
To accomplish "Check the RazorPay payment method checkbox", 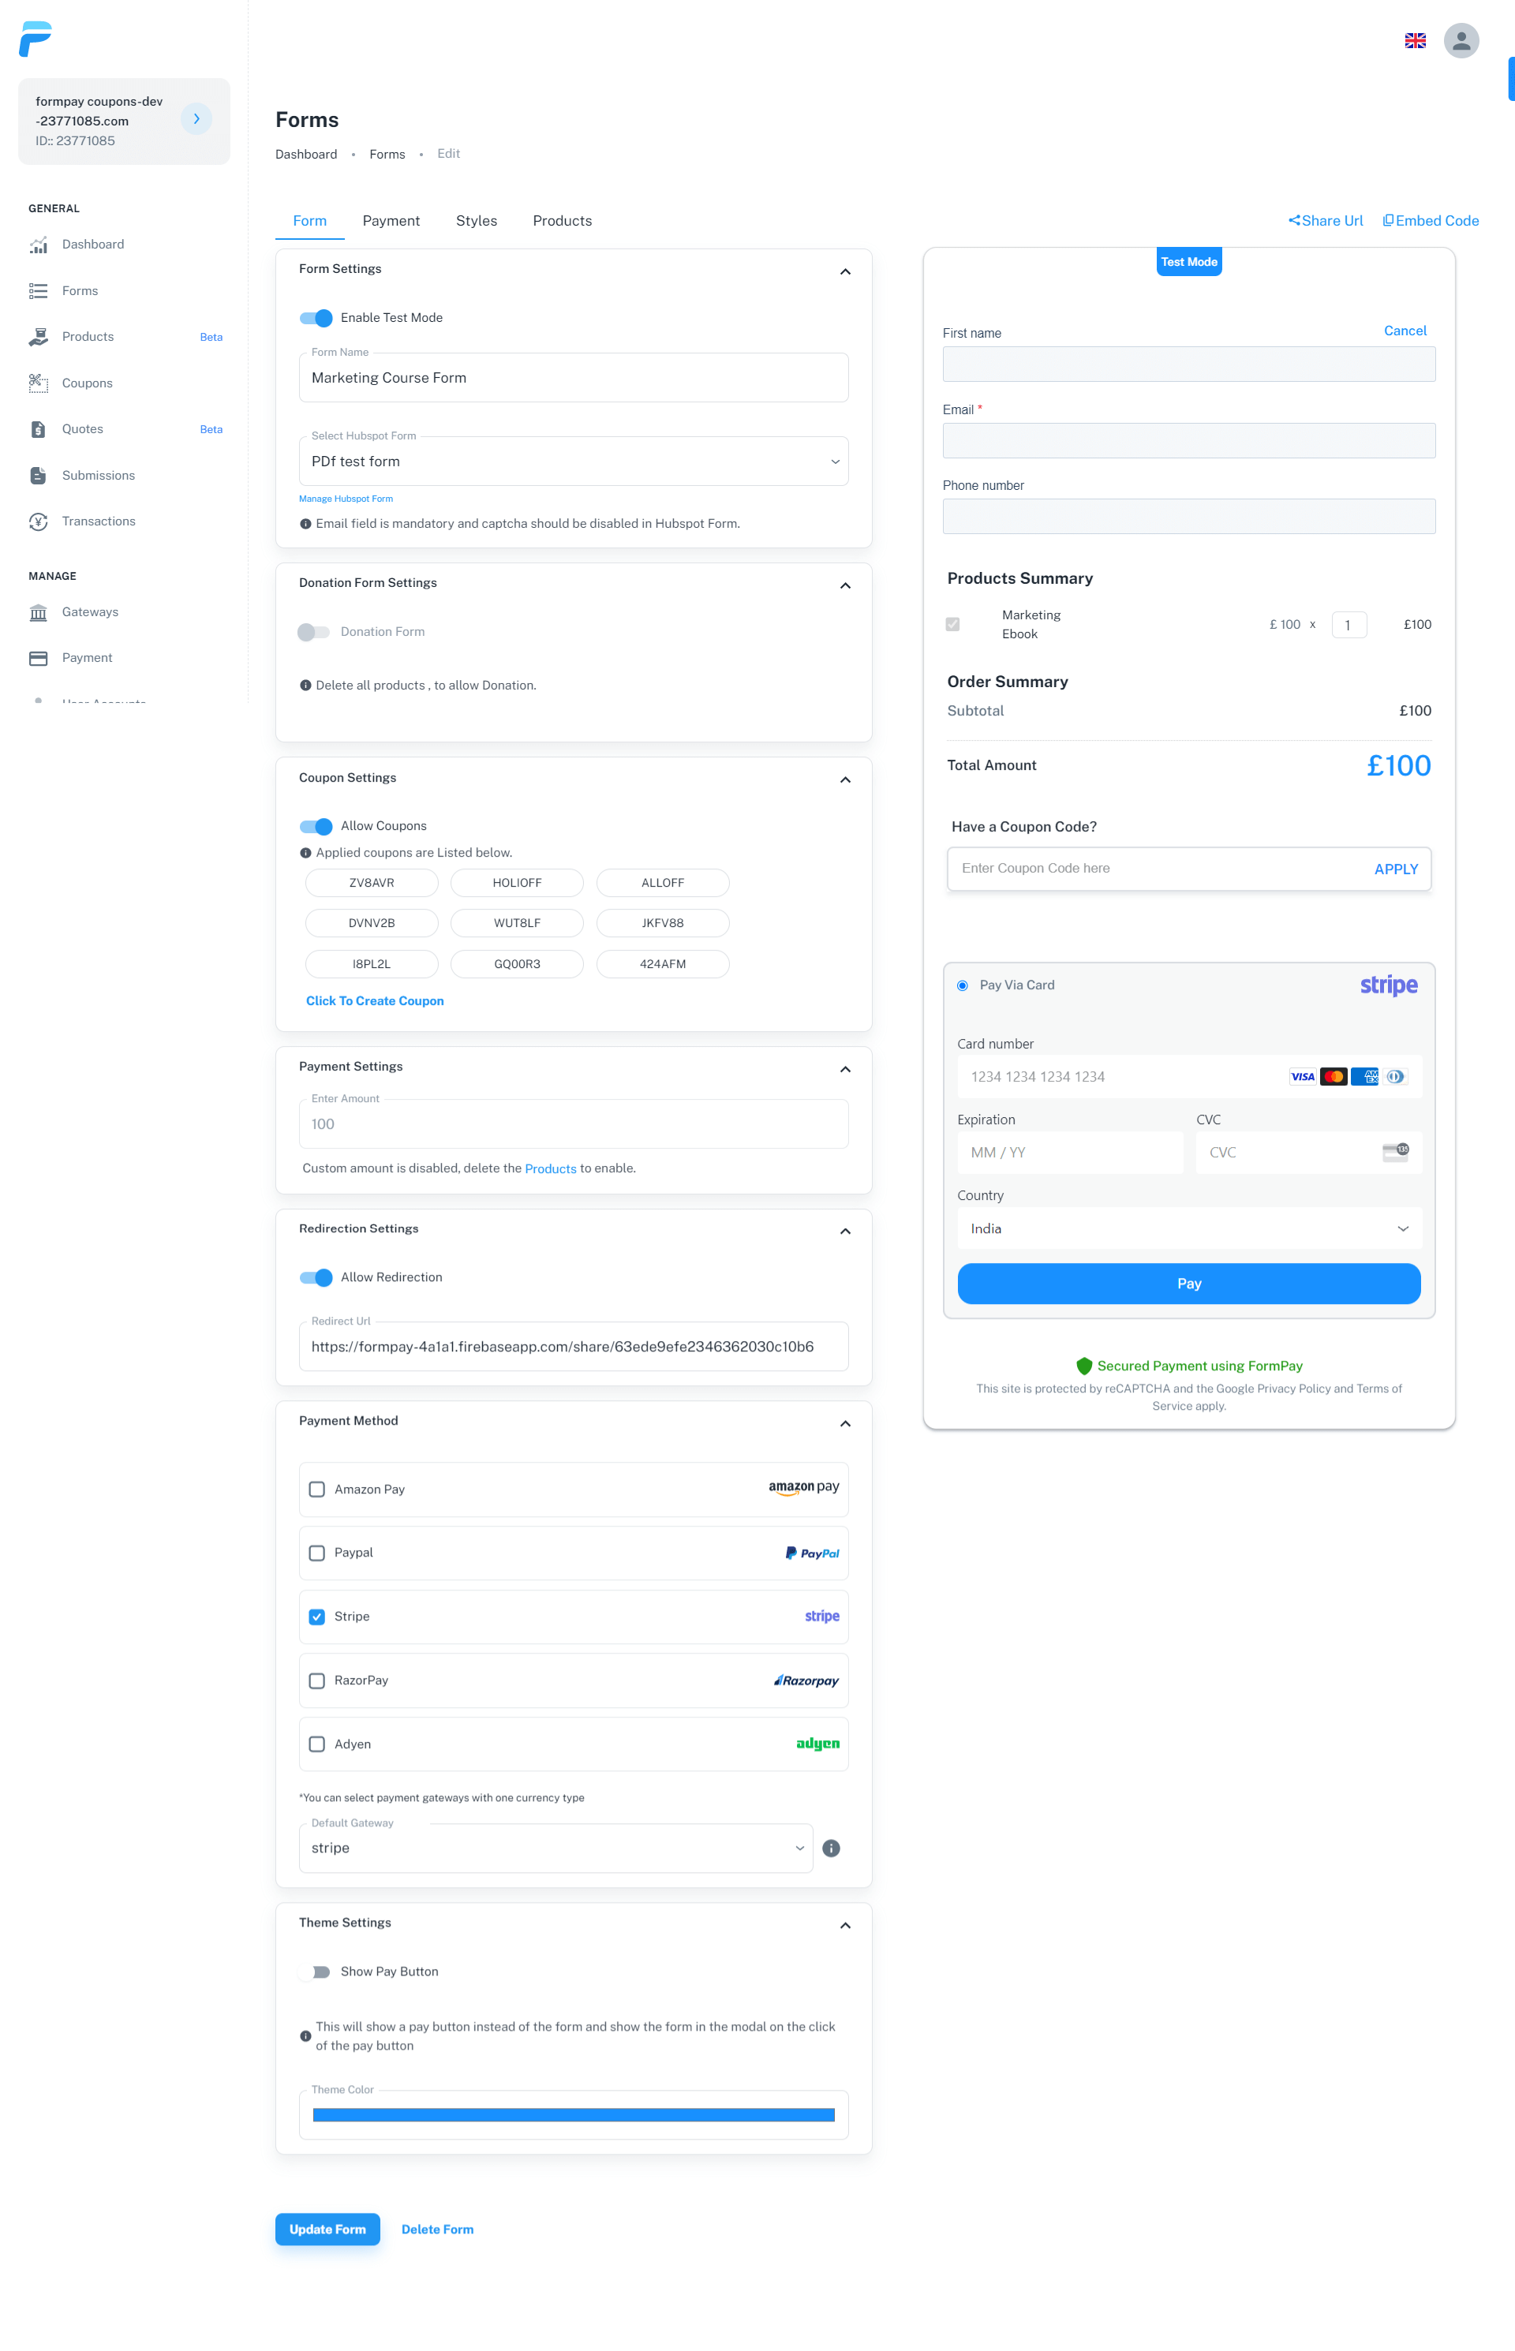I will tap(316, 1680).
